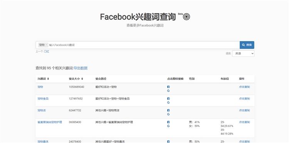This screenshot has height=143, width=289.
Task: Click the audience size value 127497652
Action: point(76,99)
